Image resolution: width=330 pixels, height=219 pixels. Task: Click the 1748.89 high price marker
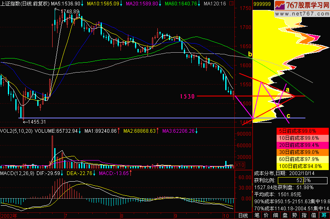pyautogui.click(x=70, y=11)
